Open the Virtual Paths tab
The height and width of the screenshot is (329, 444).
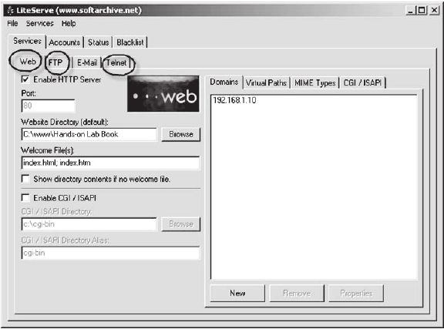(266, 83)
